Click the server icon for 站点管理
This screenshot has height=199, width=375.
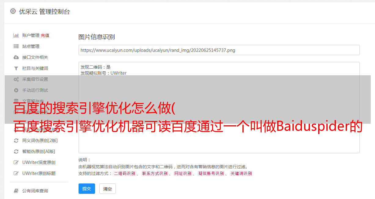pos(16,46)
